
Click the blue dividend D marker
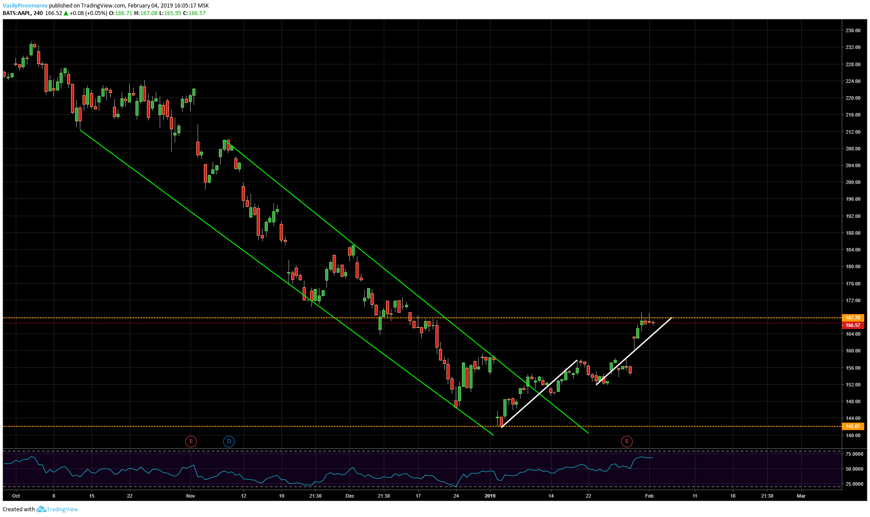229,441
